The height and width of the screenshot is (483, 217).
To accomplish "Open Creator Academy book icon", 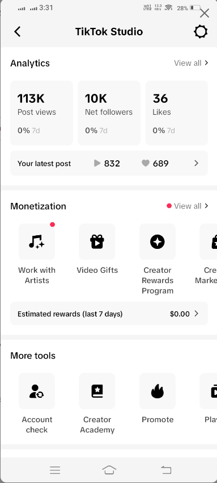I will click(x=97, y=391).
